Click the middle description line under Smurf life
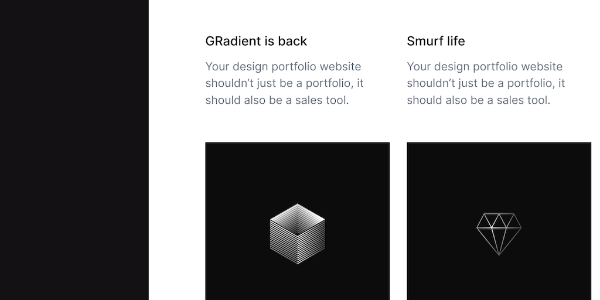Image resolution: width=600 pixels, height=300 pixels. (486, 83)
